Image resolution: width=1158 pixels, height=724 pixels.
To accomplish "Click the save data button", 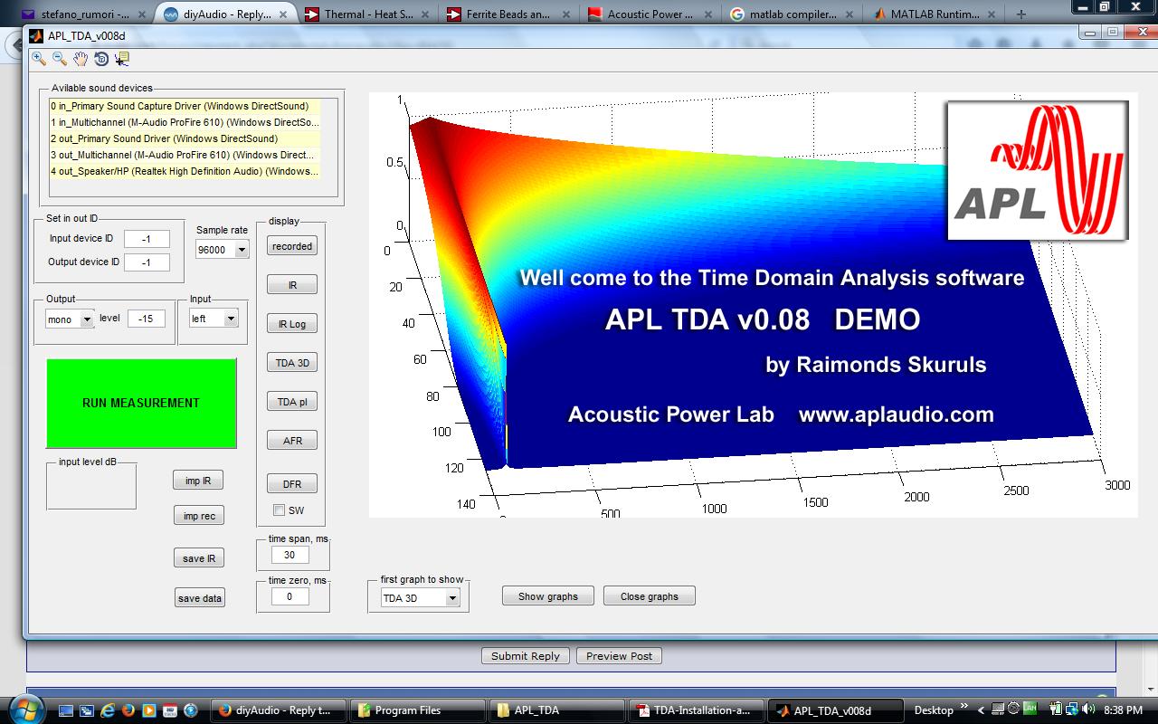I will coord(200,598).
